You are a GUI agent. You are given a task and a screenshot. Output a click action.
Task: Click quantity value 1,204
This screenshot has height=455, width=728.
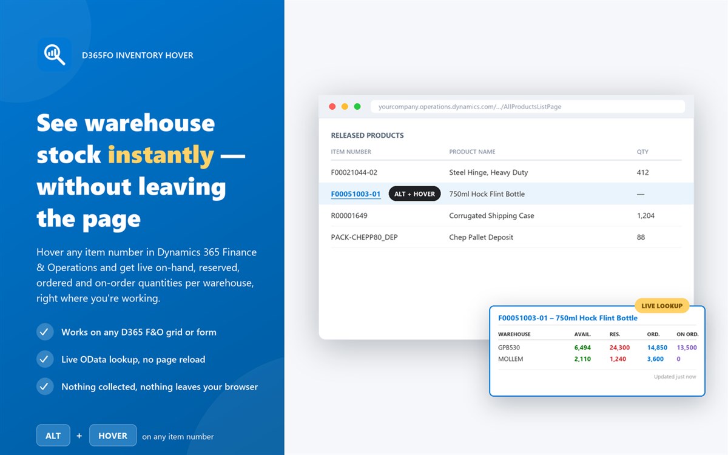[645, 215]
